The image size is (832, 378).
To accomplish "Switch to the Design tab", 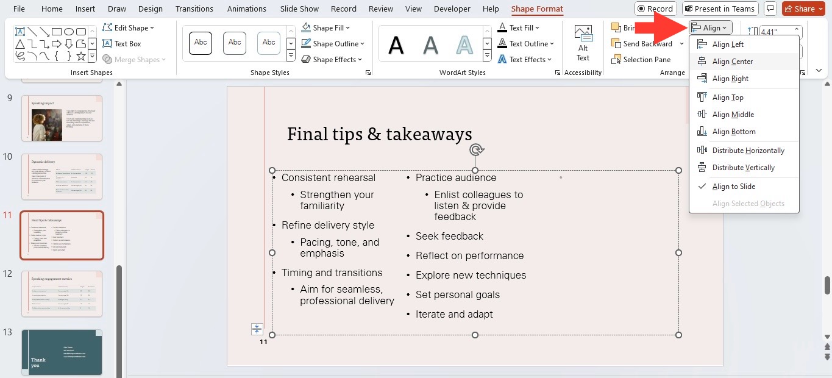I will 151,9.
